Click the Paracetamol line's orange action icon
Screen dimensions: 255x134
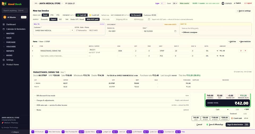pyautogui.click(x=241, y=51)
